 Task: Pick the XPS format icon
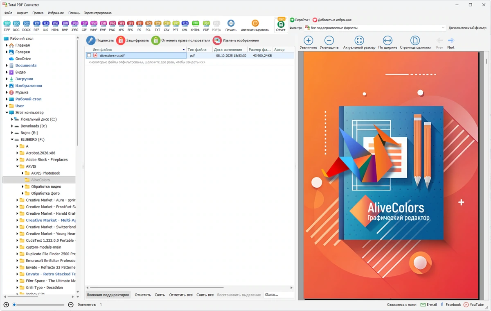pos(121,26)
